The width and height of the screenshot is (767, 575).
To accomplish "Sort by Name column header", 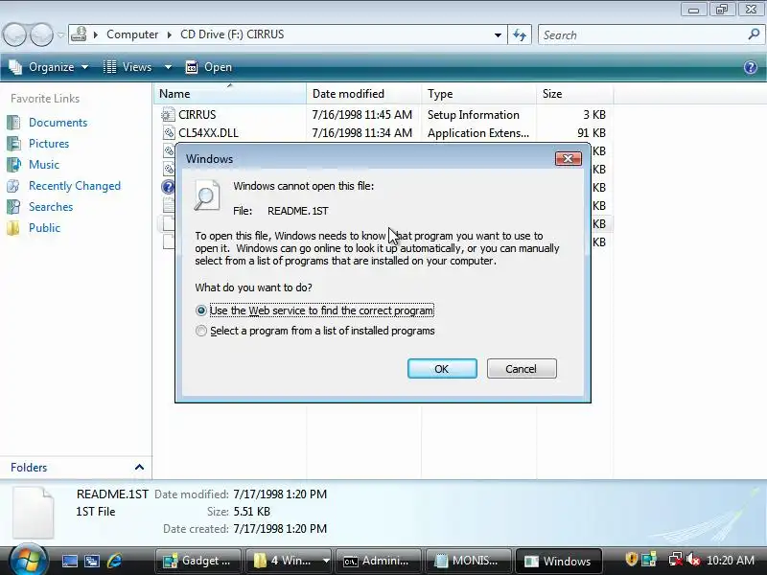I will click(230, 93).
